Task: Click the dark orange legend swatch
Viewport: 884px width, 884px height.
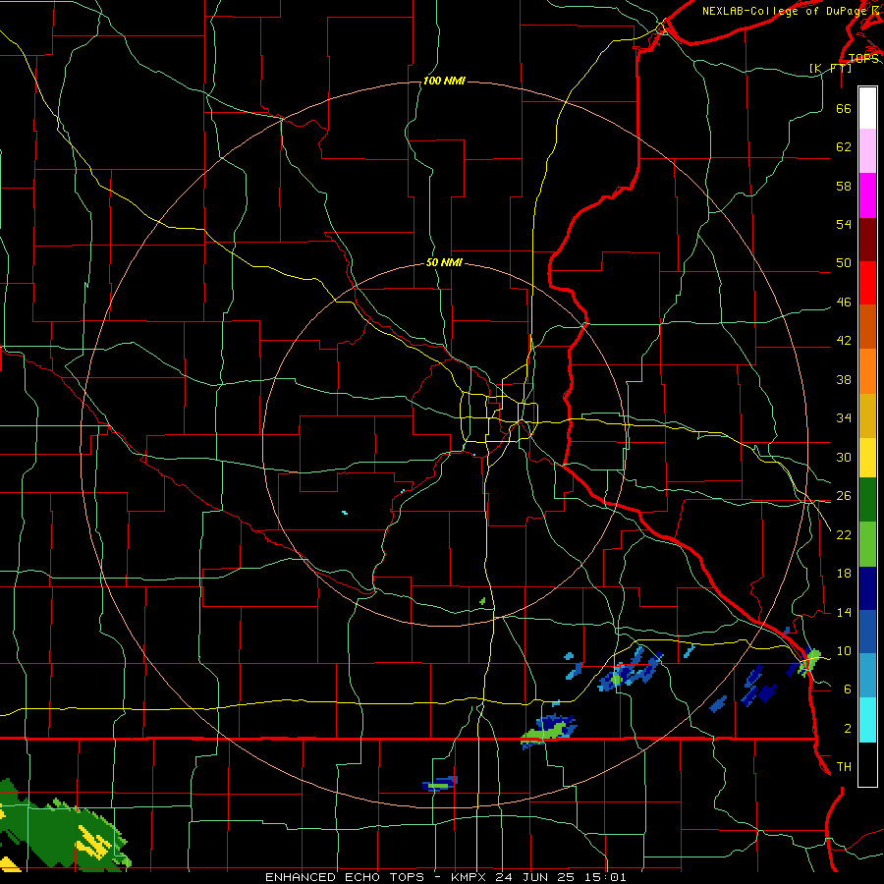Action: [x=867, y=327]
